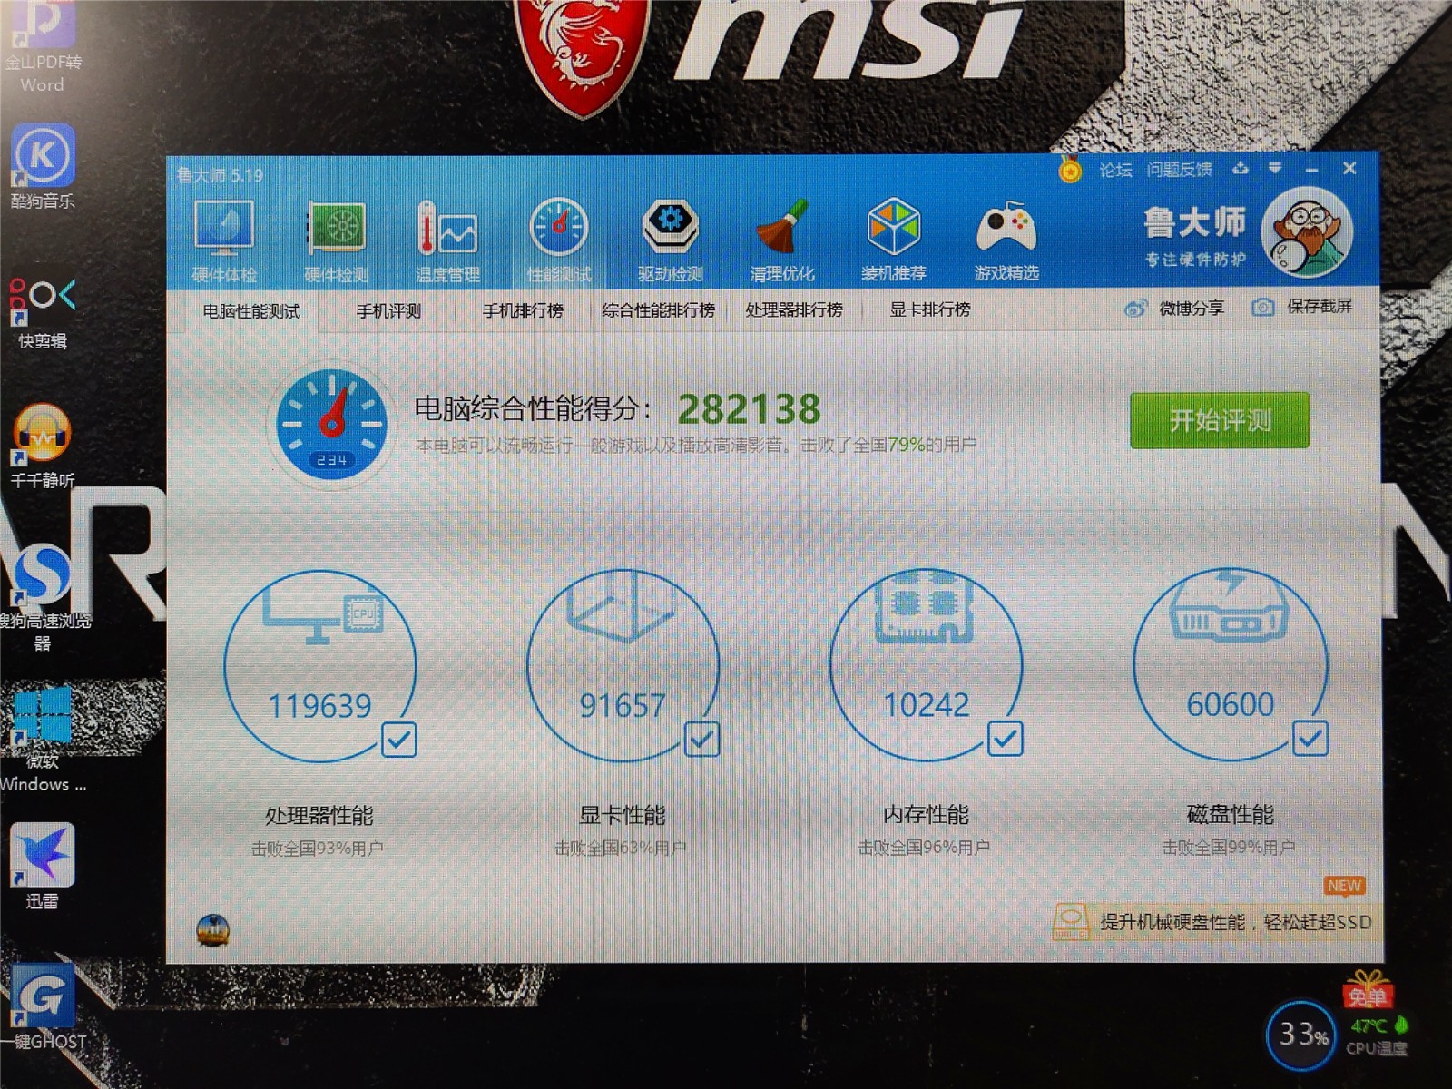The image size is (1452, 1089).
Task: Click 微博分享 share button
Action: click(1174, 309)
